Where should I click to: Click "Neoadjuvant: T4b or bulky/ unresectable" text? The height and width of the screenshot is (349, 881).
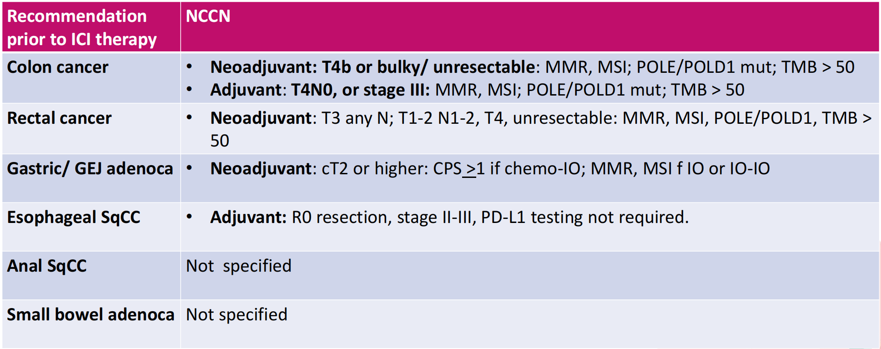(372, 67)
